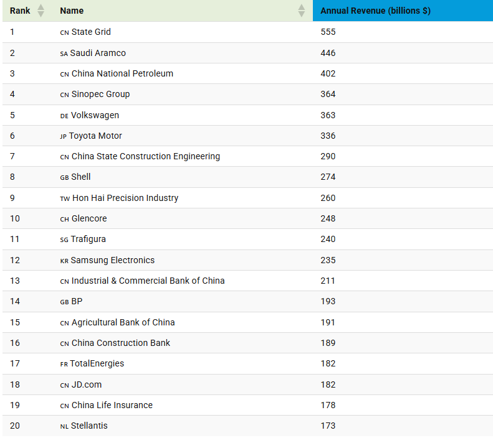
Task: Select rank number 7 in China State Construction row
Action: (12, 156)
